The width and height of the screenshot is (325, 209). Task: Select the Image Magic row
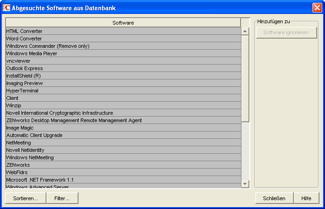[123, 128]
